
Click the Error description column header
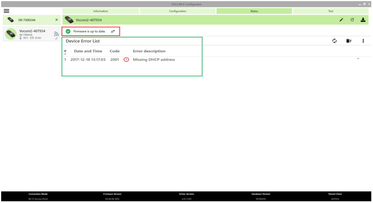click(x=149, y=51)
